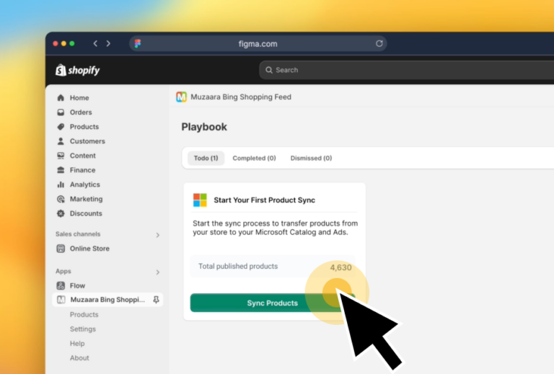The image size is (554, 374).
Task: Reload the page in the browser
Action: [379, 43]
